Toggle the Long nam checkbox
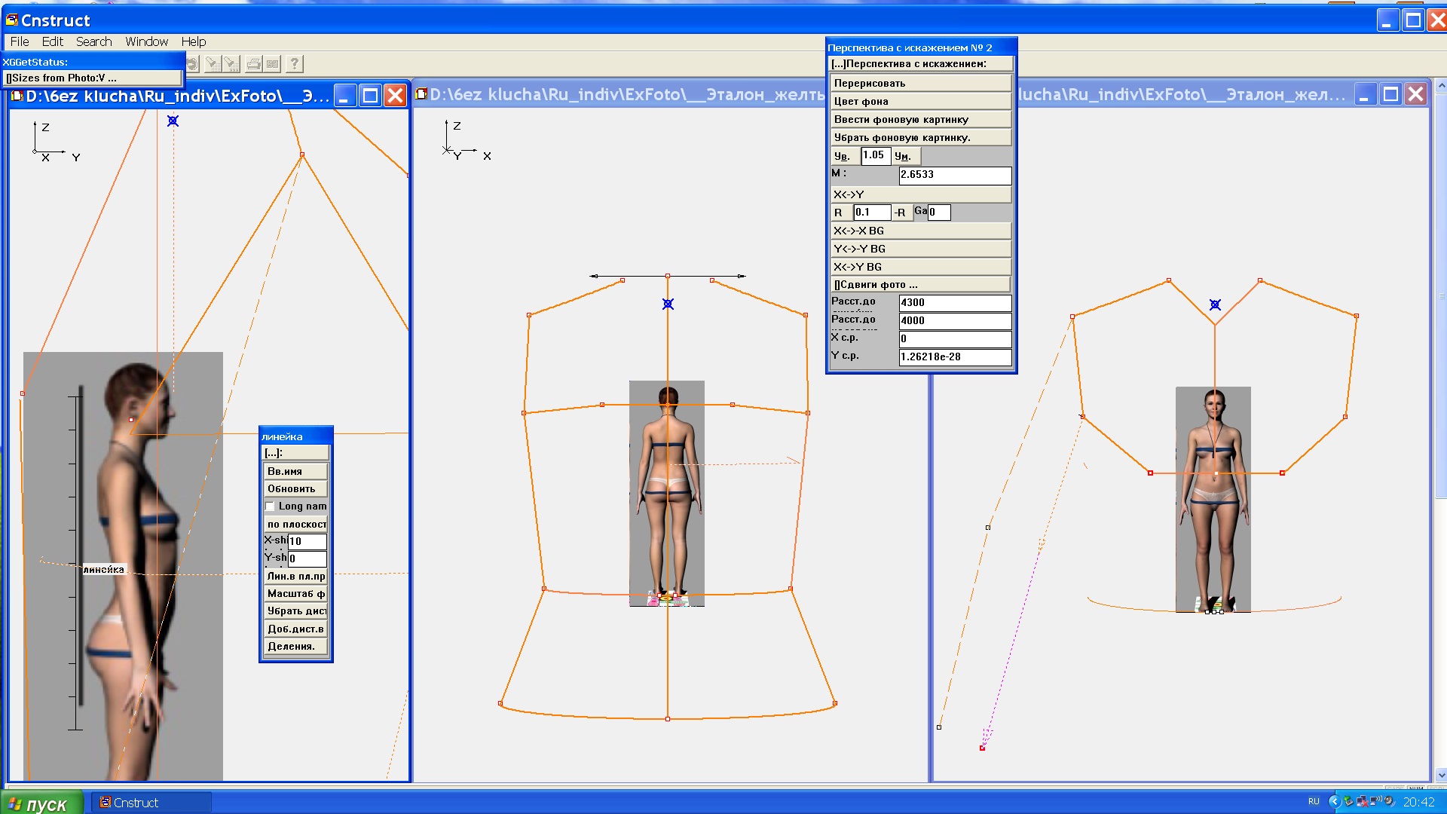 271,506
